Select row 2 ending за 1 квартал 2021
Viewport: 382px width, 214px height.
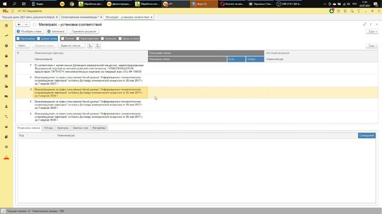(197, 81)
